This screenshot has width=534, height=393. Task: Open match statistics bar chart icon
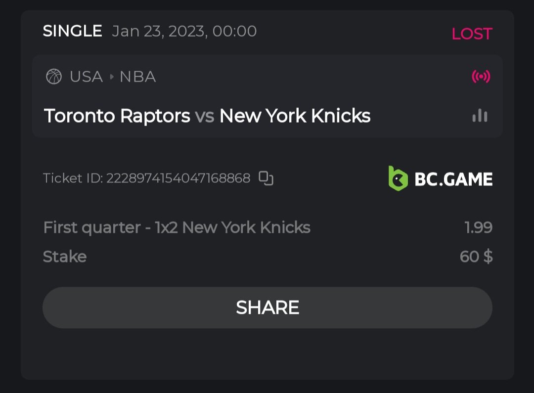[480, 116]
